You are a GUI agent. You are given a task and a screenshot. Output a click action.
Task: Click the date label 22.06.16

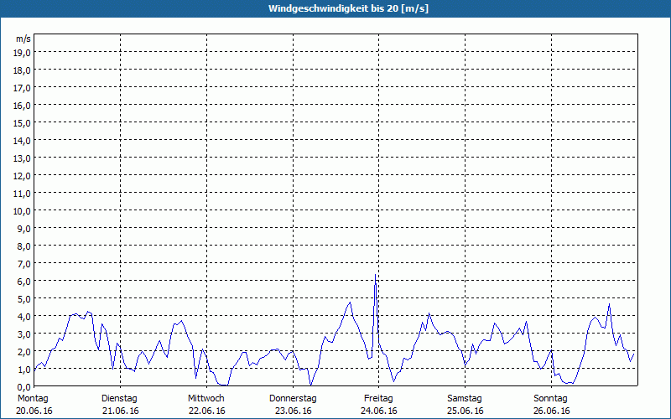tap(206, 411)
